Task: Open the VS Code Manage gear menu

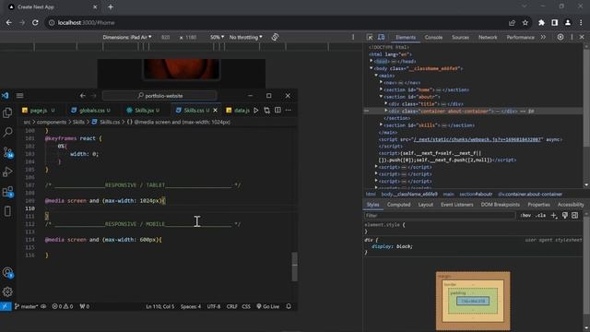Action: click(7, 291)
